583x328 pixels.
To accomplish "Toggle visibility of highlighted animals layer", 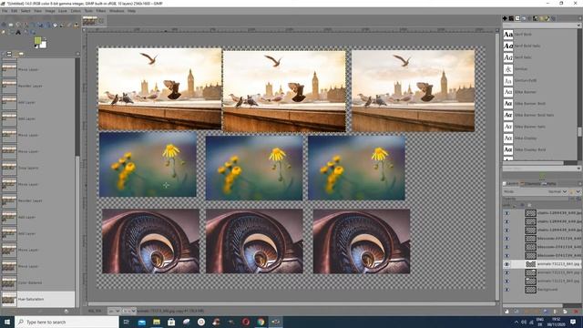I will click(x=506, y=264).
